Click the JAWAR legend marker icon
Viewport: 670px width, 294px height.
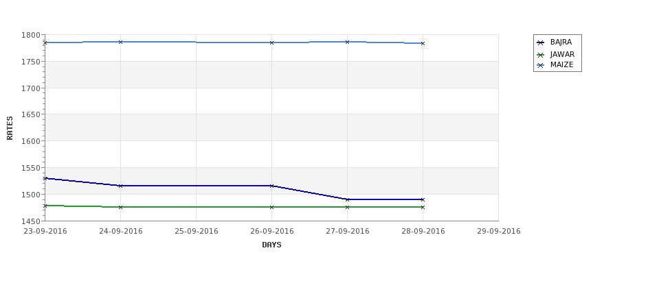pyautogui.click(x=541, y=55)
